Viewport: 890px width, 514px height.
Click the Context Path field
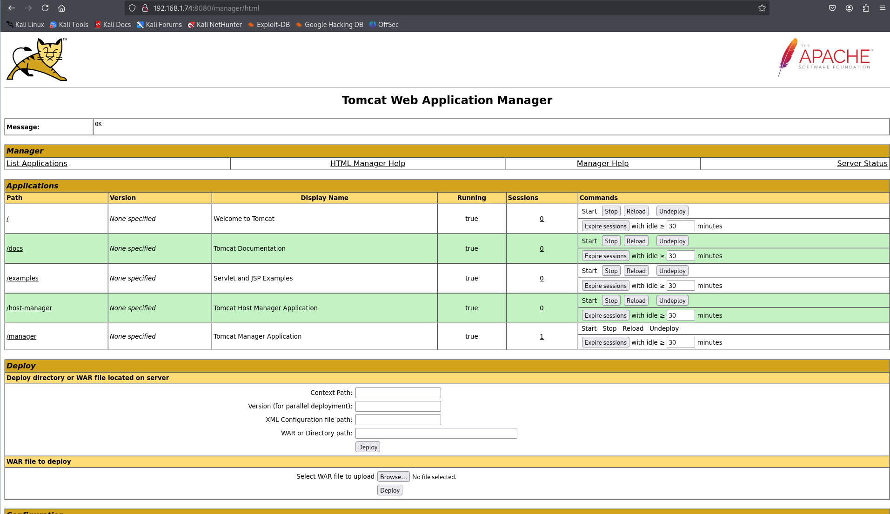[398, 393]
